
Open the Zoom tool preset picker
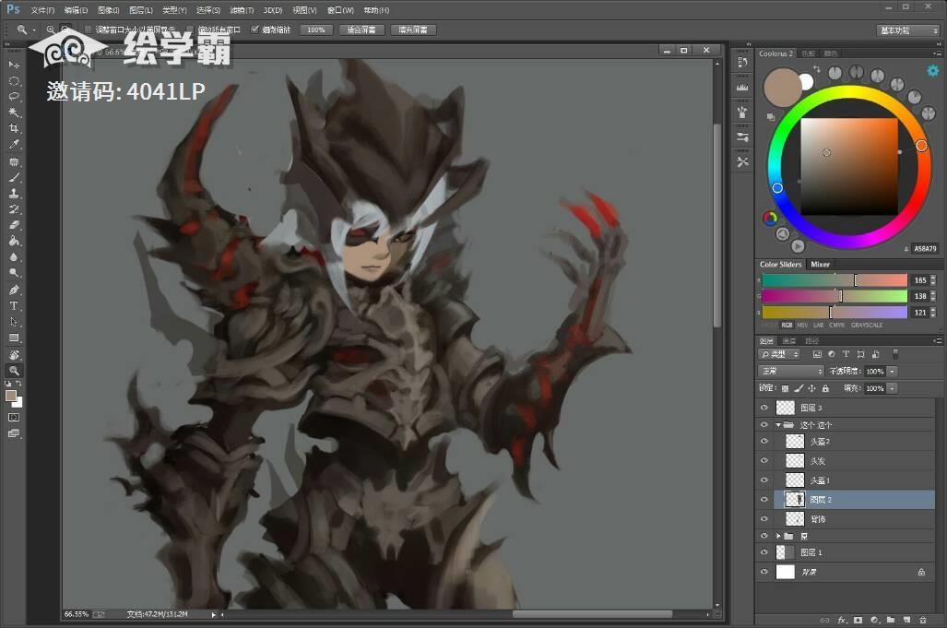(25, 30)
